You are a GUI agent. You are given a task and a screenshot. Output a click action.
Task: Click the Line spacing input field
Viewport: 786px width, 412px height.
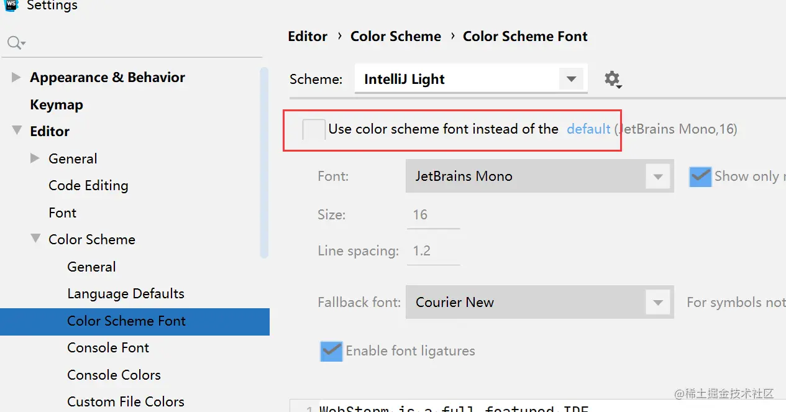pyautogui.click(x=433, y=251)
